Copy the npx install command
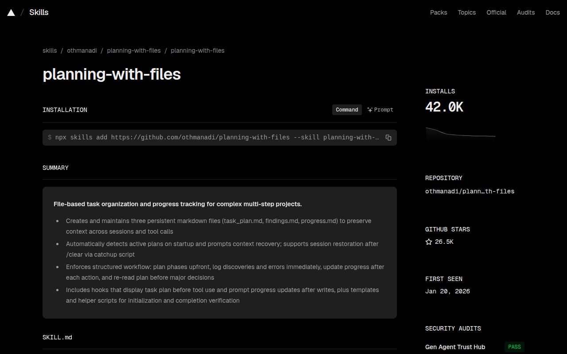 click(388, 138)
